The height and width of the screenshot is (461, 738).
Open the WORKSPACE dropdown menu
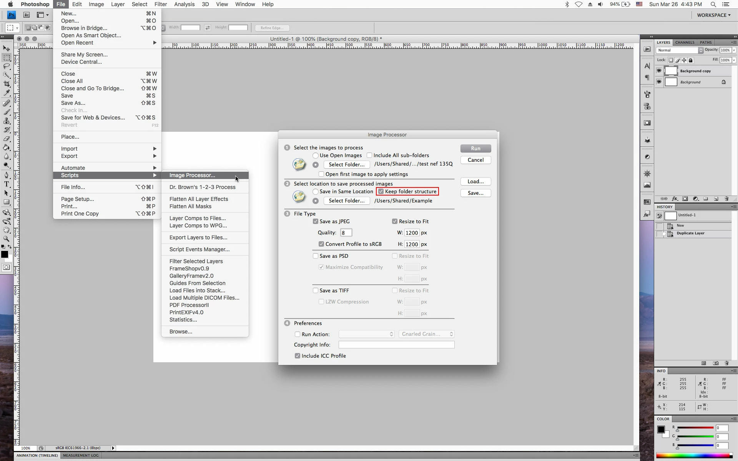pos(714,15)
